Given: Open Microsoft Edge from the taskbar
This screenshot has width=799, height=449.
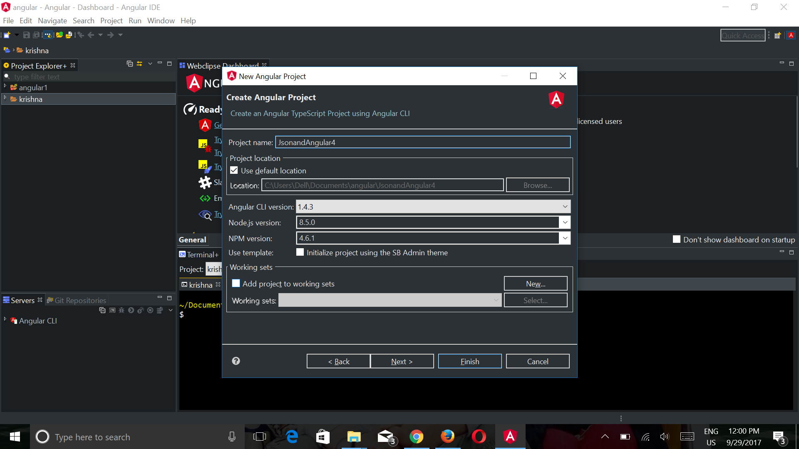Looking at the screenshot, I should (292, 437).
